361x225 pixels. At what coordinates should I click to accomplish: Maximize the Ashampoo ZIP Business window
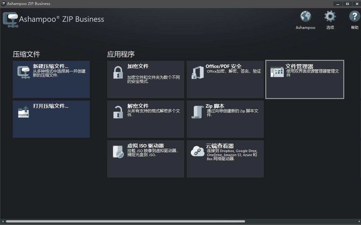(x=347, y=4)
